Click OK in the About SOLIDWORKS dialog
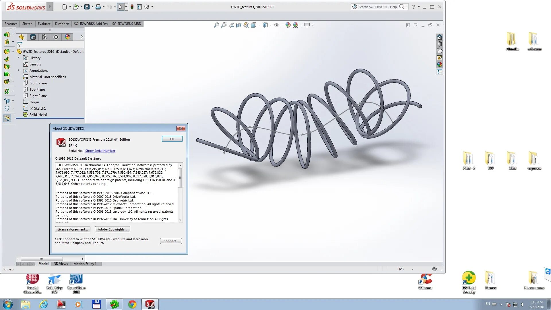 172,139
